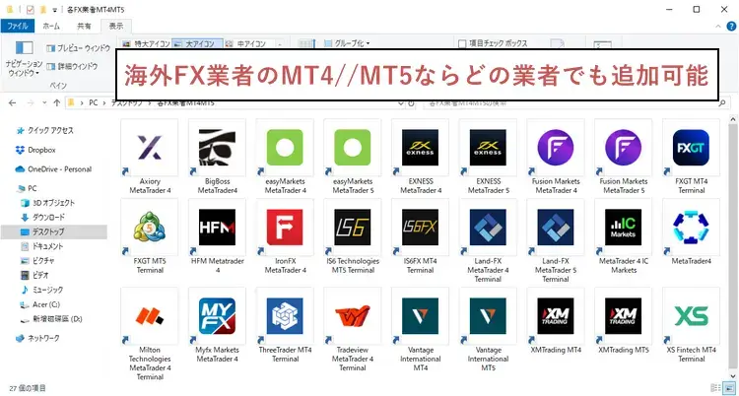
Task: Refresh the current folder view
Action: (411, 102)
